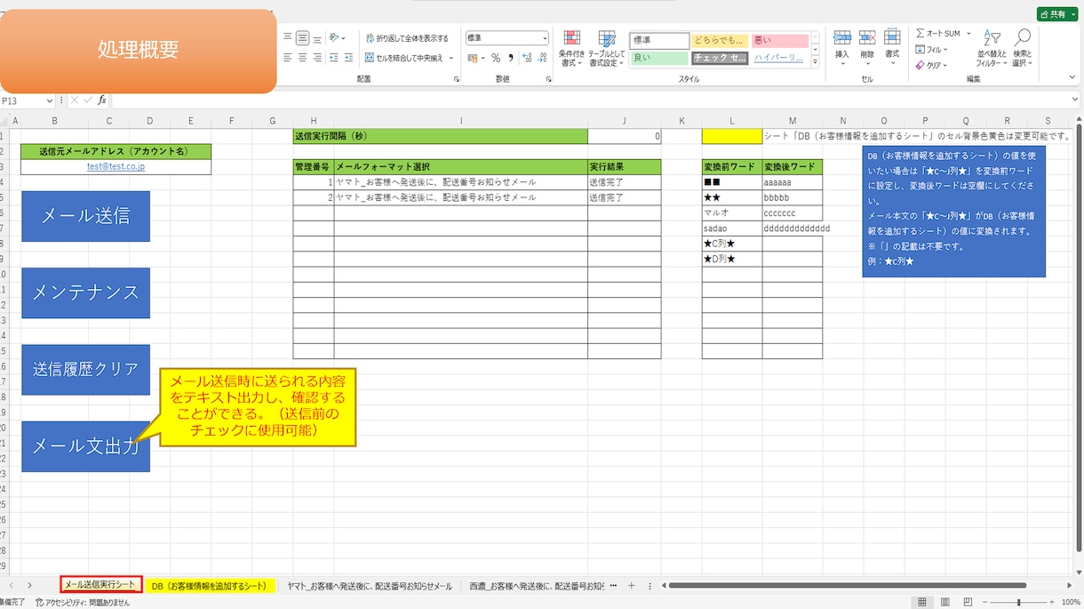Click the メンテナンス button
Screen dimensions: 1084x609
(x=85, y=292)
